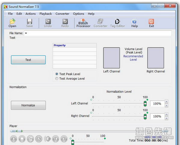Click the Property column header
The height and width of the screenshot is (145, 180).
[75, 45]
